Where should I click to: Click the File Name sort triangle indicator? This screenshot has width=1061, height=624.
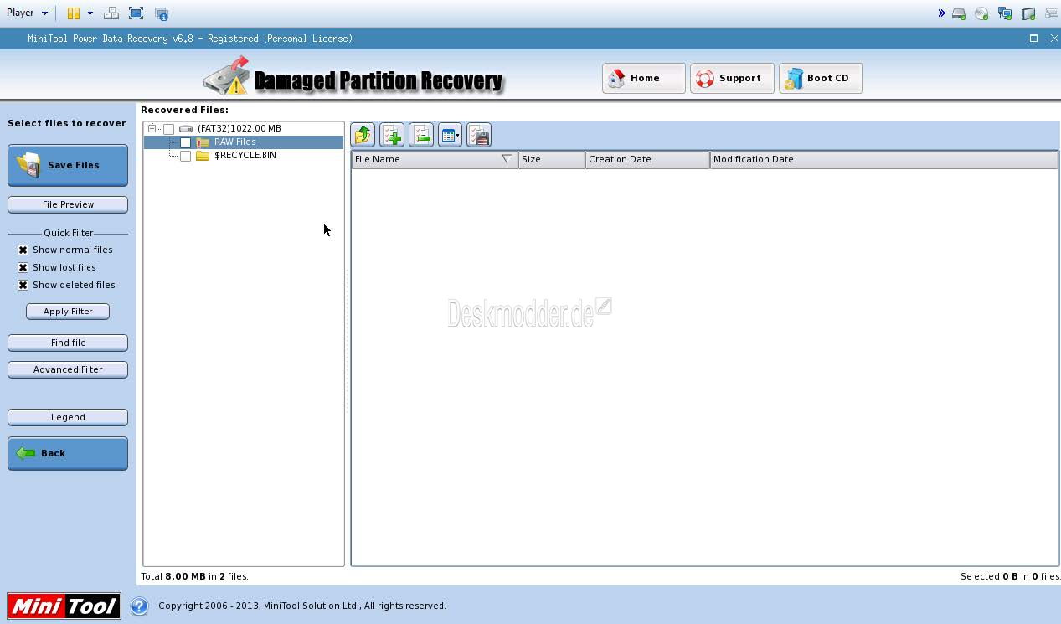click(507, 159)
